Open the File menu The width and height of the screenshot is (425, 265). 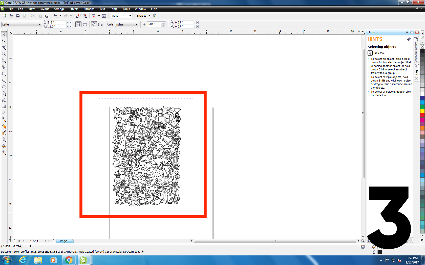tap(11, 9)
